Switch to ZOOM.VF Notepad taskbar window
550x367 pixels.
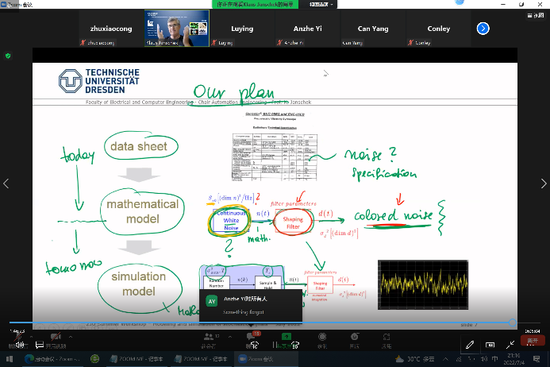(140, 359)
